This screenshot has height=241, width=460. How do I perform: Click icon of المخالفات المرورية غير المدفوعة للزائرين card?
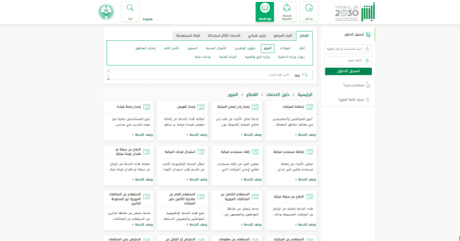point(147,197)
